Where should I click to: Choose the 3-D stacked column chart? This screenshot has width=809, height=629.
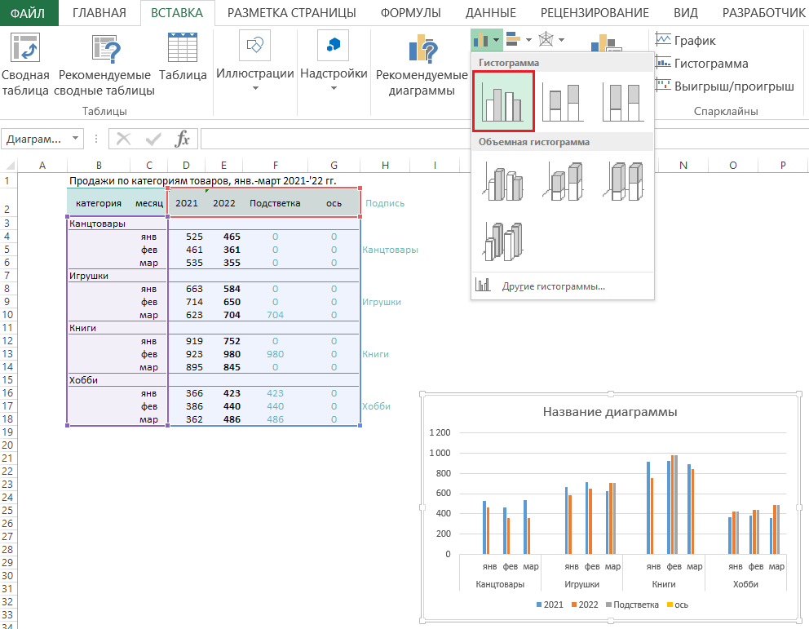[562, 180]
